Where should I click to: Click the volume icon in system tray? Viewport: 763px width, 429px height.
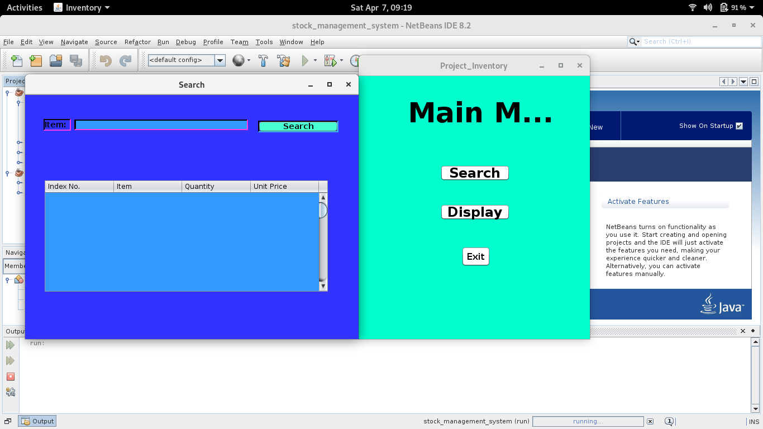click(x=708, y=7)
